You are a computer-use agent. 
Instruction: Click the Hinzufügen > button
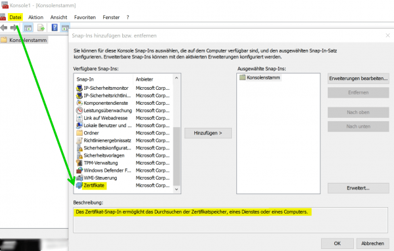point(208,133)
